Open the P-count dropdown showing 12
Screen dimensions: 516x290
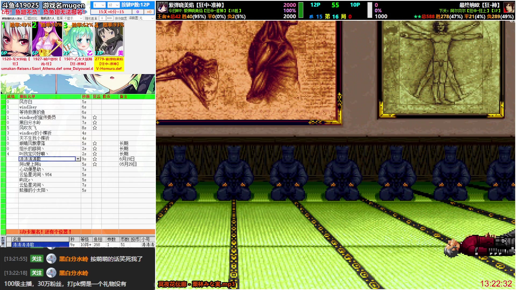click(113, 5)
